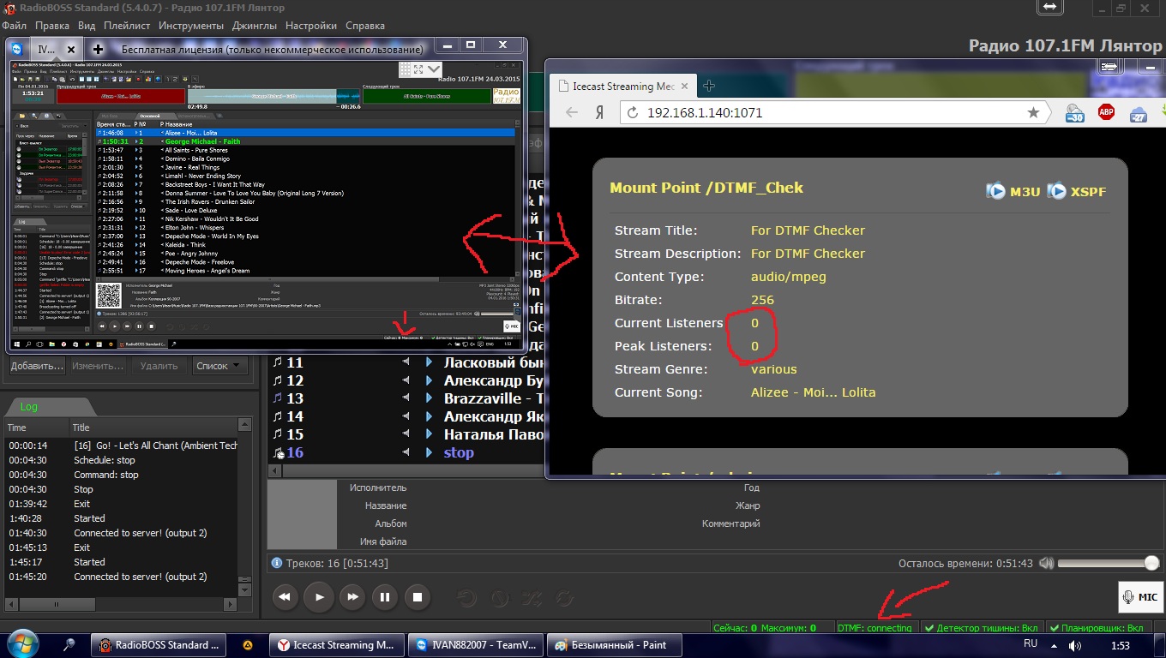Screen dimensions: 1166x658
Task: Click TeamViewer toolbar grid handle icon
Action: point(404,69)
